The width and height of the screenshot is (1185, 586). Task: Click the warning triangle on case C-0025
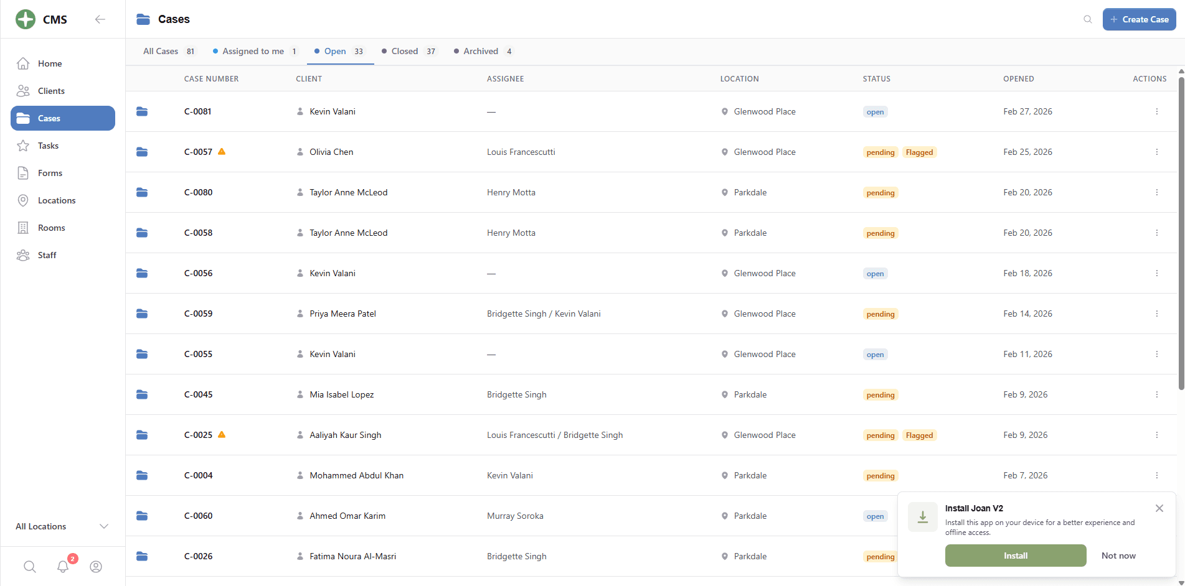[x=222, y=434]
